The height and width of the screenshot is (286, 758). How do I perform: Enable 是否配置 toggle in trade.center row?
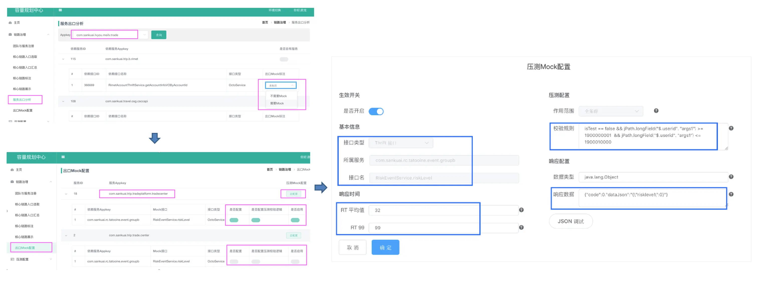pos(234,261)
